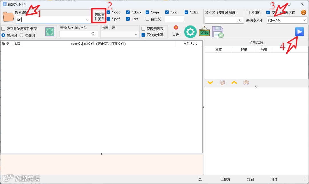Click the double down-chevron last-result icon
The width and height of the screenshot is (309, 184).
[223, 82]
